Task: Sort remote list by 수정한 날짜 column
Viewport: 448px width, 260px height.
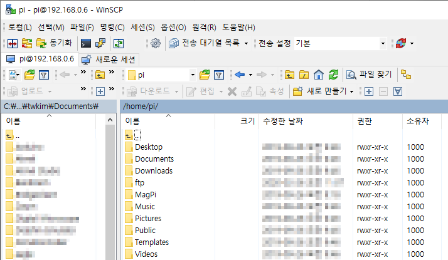Action: point(306,121)
